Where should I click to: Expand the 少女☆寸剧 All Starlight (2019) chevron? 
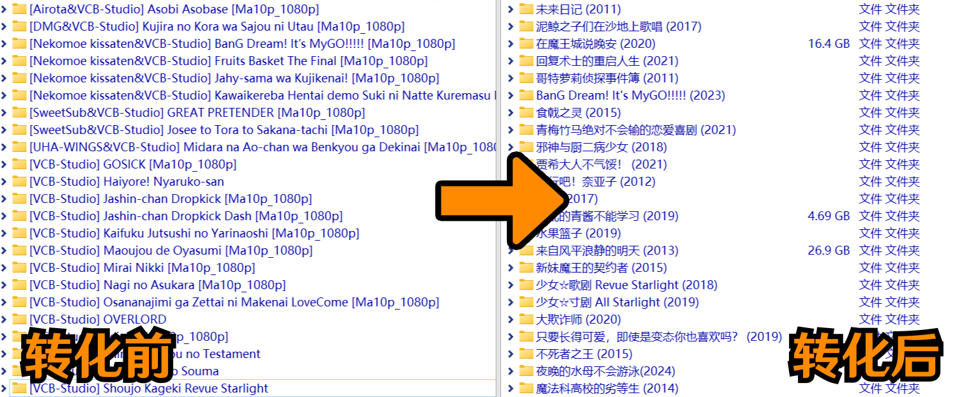coord(511,303)
